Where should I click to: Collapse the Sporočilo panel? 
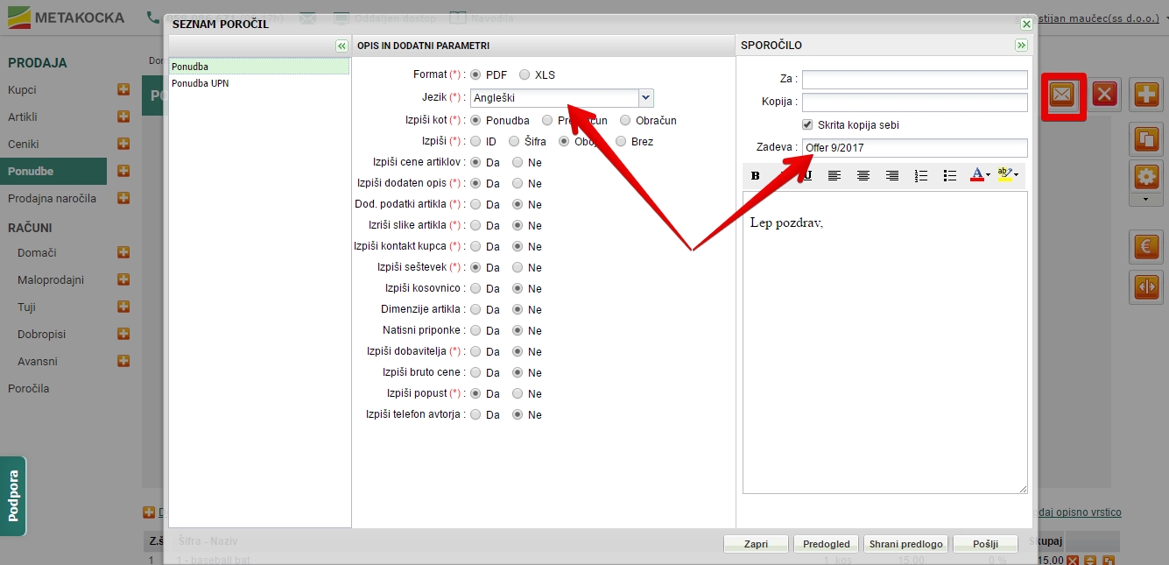coord(1021,46)
